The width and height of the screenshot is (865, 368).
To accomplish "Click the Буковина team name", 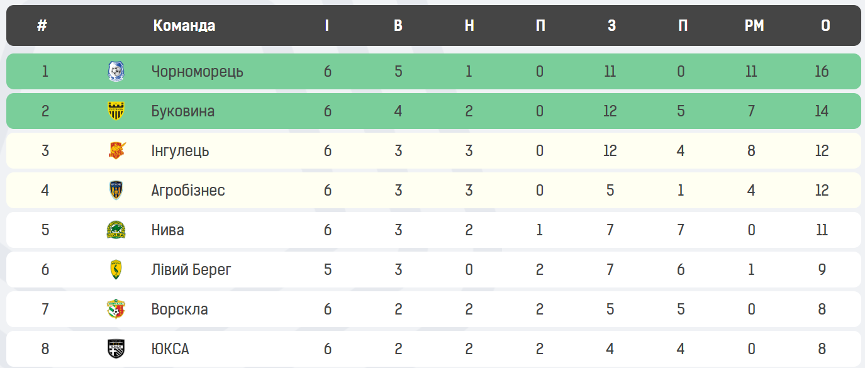I will click(x=182, y=111).
